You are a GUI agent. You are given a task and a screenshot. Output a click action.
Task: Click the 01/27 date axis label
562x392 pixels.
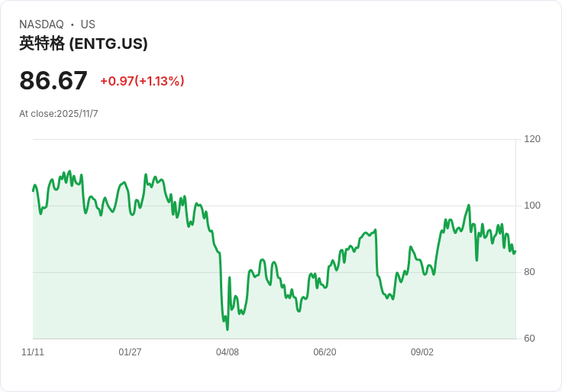pyautogui.click(x=130, y=352)
